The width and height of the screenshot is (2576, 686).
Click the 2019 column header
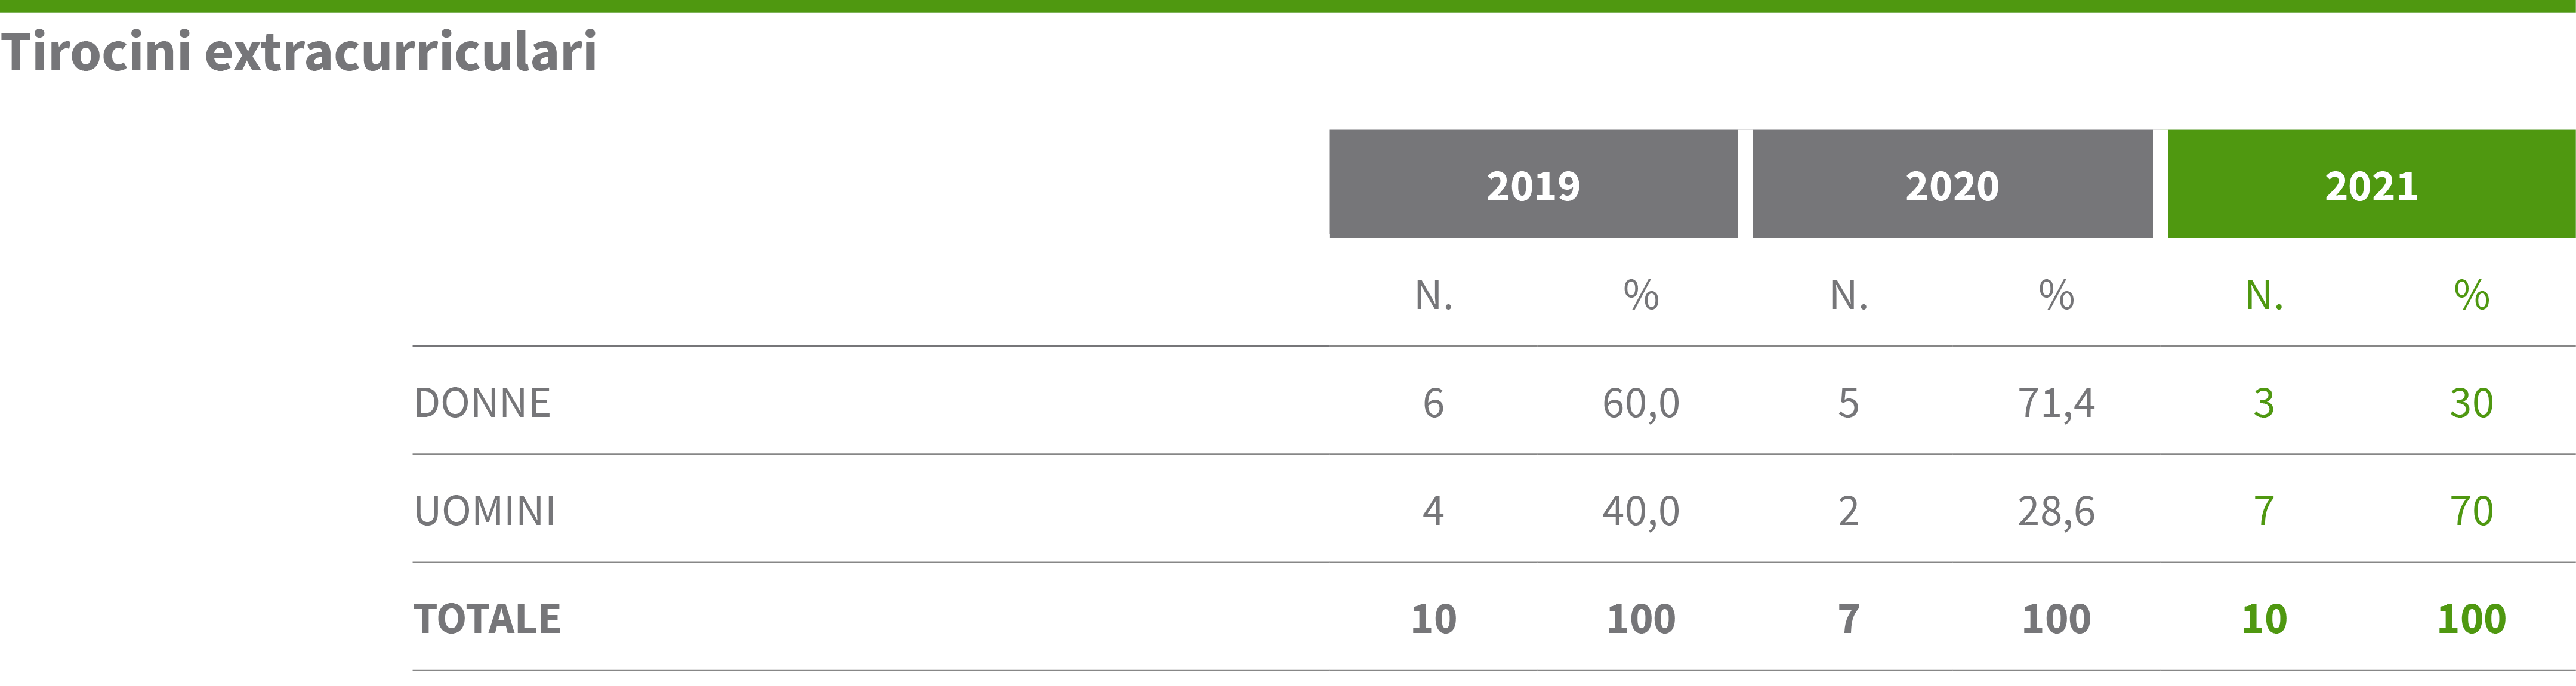point(1533,184)
